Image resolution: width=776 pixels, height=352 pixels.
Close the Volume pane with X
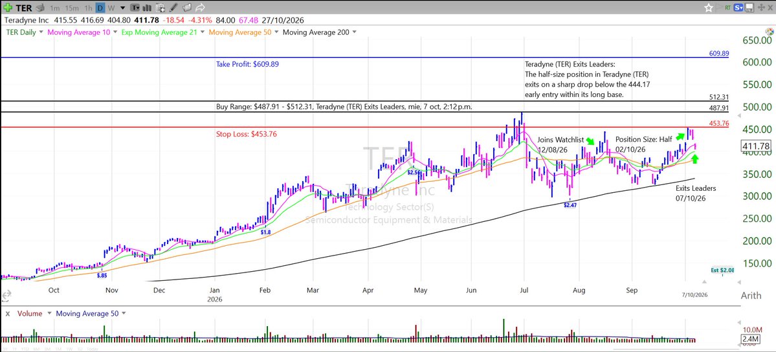[x=7, y=314]
